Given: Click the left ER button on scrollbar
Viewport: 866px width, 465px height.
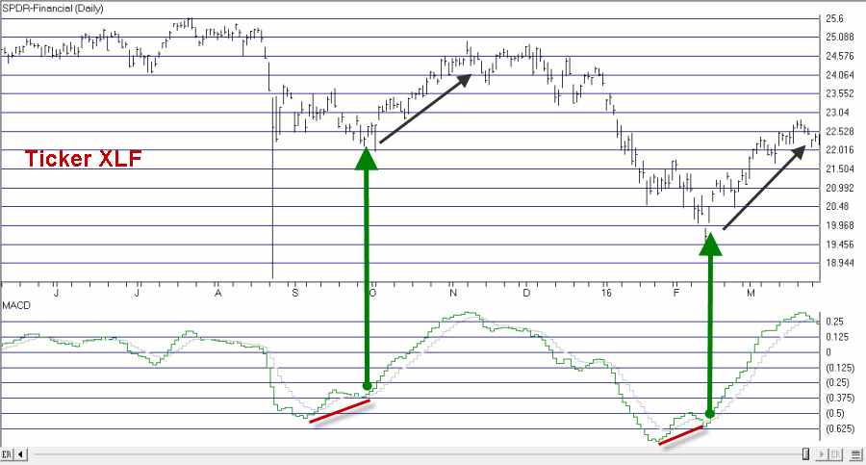Looking at the screenshot, I should [7, 454].
